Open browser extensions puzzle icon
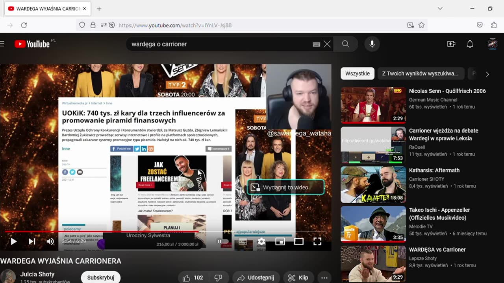Viewport: 504px width, 283px height. coord(494,25)
